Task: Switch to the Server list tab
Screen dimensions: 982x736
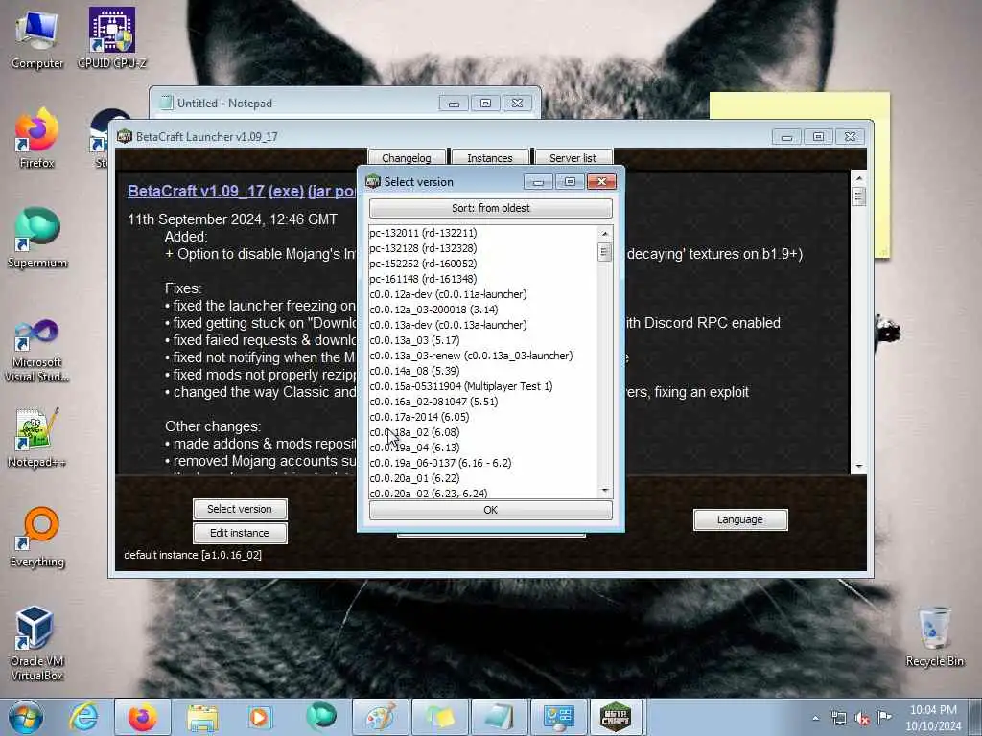Action: (573, 158)
